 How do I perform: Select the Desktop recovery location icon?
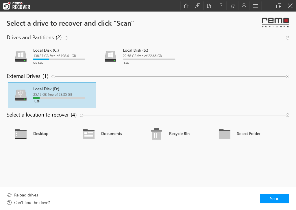[x=21, y=134]
